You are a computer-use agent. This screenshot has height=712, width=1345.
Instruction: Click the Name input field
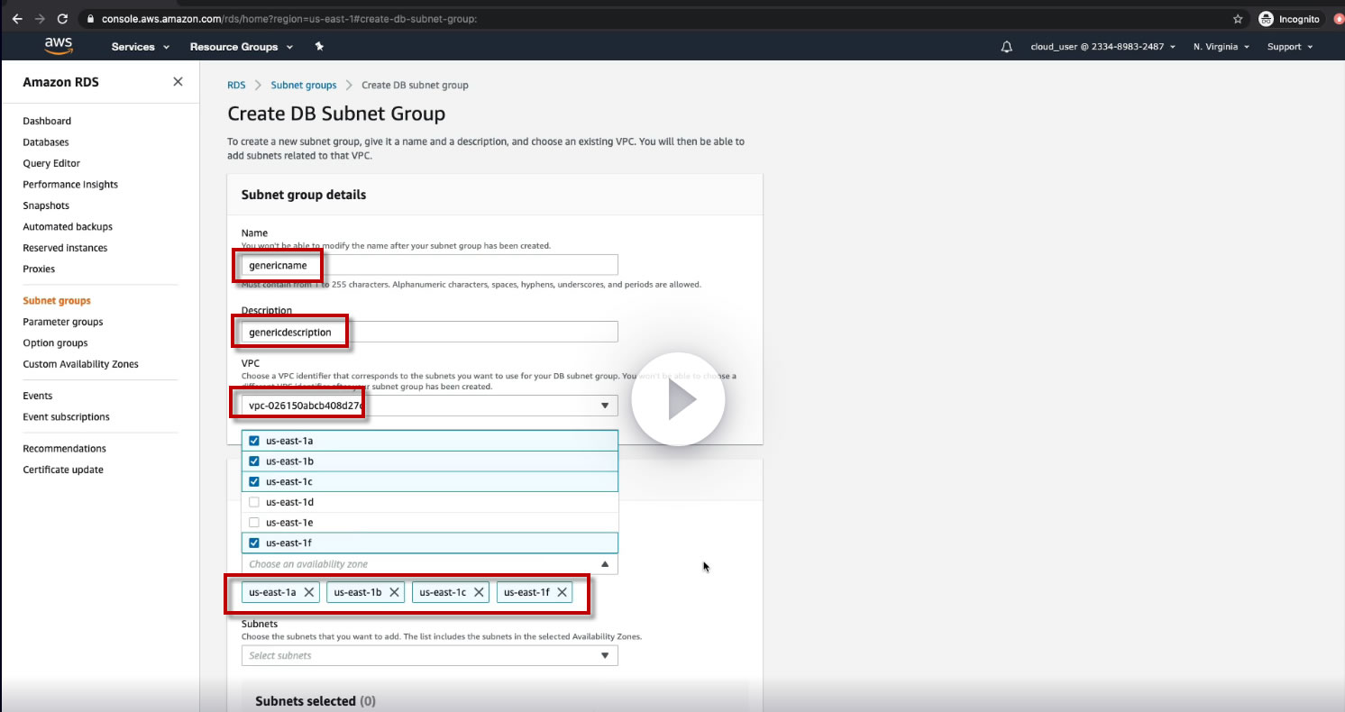[429, 265]
